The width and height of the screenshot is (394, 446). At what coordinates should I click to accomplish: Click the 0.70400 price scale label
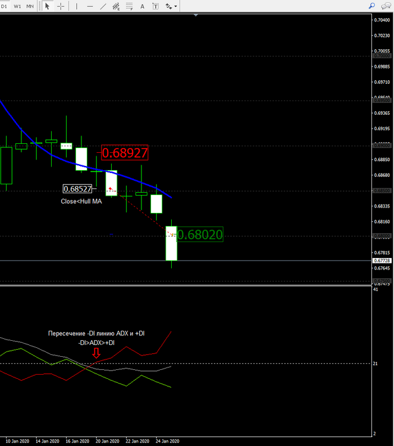click(382, 20)
